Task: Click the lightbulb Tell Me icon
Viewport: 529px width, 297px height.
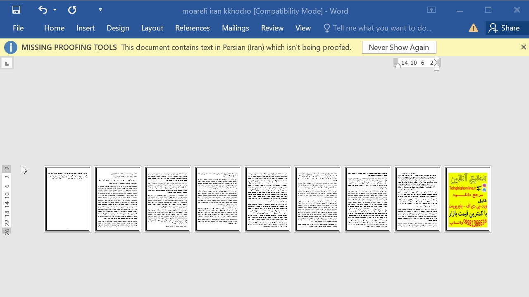Action: pos(326,28)
